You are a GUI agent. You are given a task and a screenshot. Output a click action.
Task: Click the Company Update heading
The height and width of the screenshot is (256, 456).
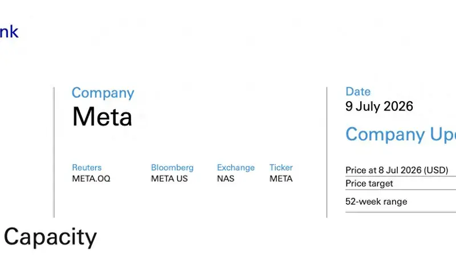point(401,134)
